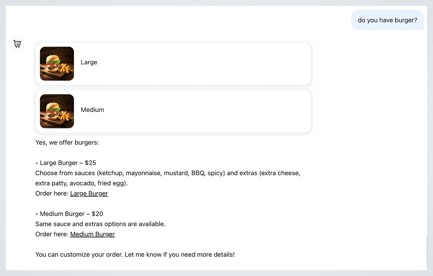Click the shopping cart bot avatar icon
This screenshot has width=433, height=276.
(17, 44)
